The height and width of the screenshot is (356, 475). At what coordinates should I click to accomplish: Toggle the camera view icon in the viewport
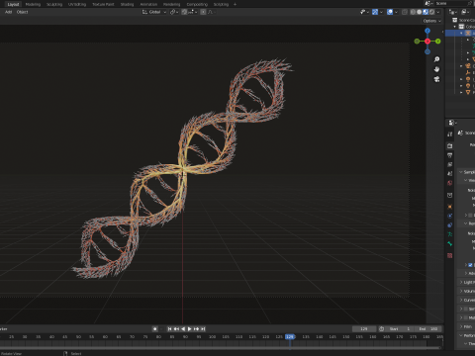(436, 79)
